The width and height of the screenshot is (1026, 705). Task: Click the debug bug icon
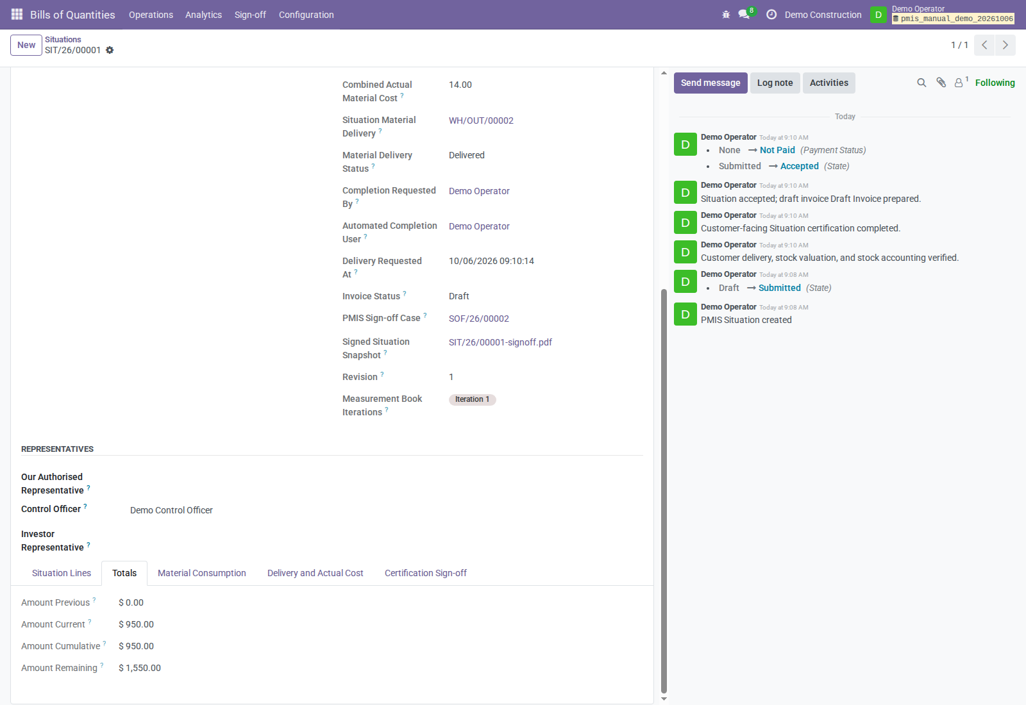(x=726, y=14)
